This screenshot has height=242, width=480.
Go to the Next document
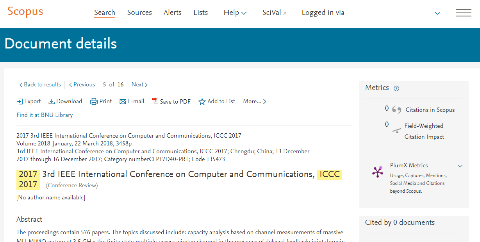pos(139,84)
